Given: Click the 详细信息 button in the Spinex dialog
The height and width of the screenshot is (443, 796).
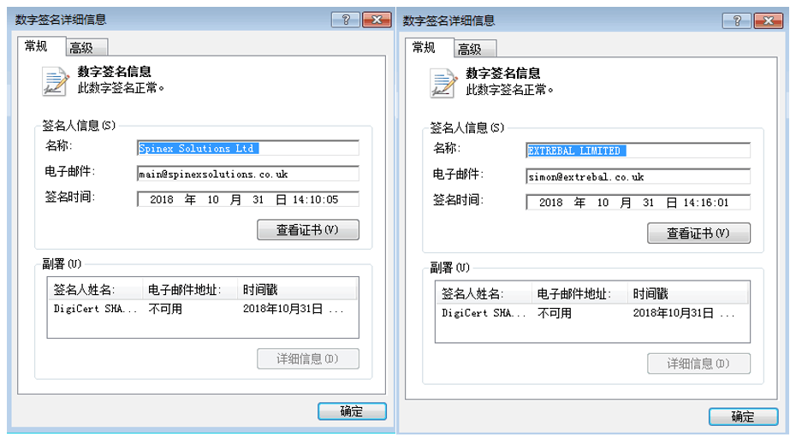Looking at the screenshot, I should pos(307,359).
